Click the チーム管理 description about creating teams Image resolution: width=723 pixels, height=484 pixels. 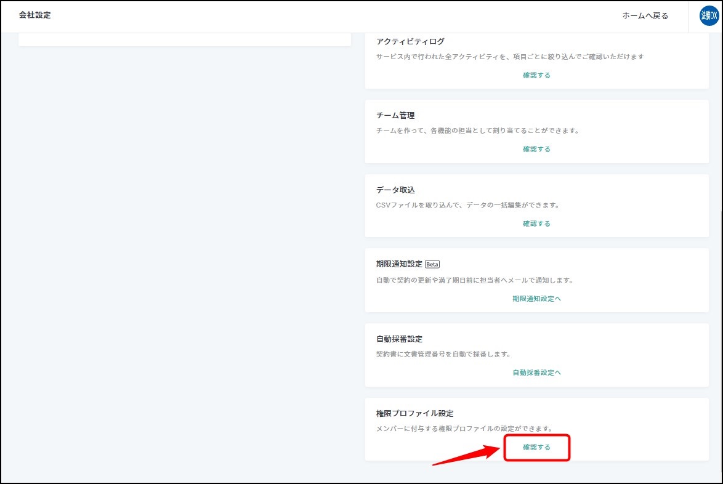477,131
